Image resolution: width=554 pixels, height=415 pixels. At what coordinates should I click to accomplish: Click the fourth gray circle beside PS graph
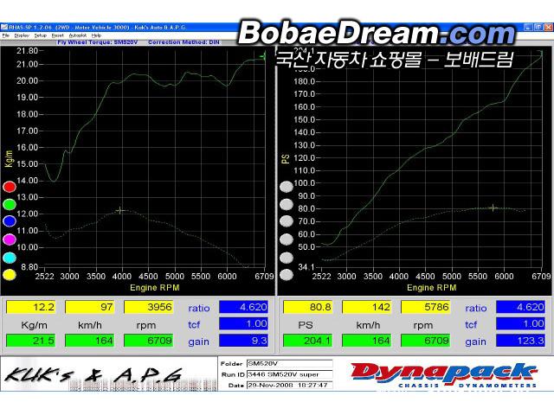point(287,239)
